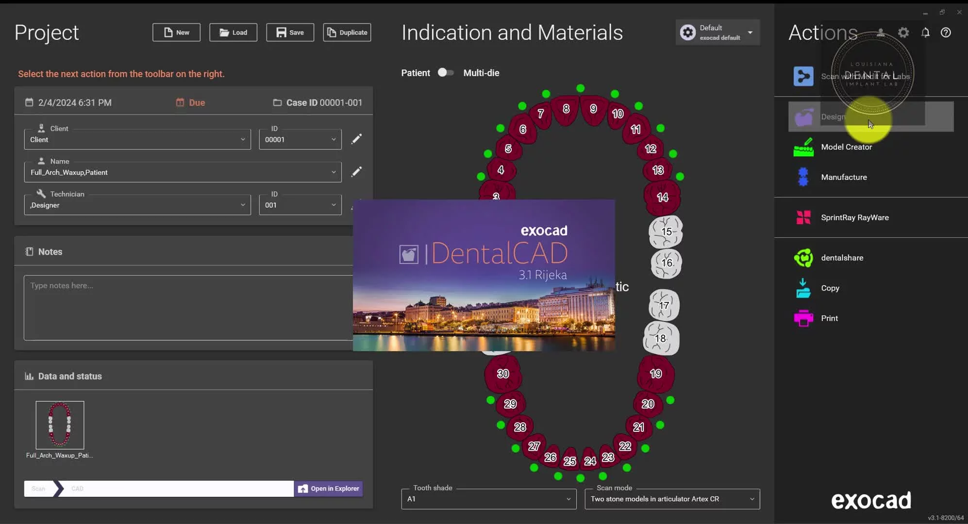Open the user account icon
968x524 pixels.
[x=881, y=33]
